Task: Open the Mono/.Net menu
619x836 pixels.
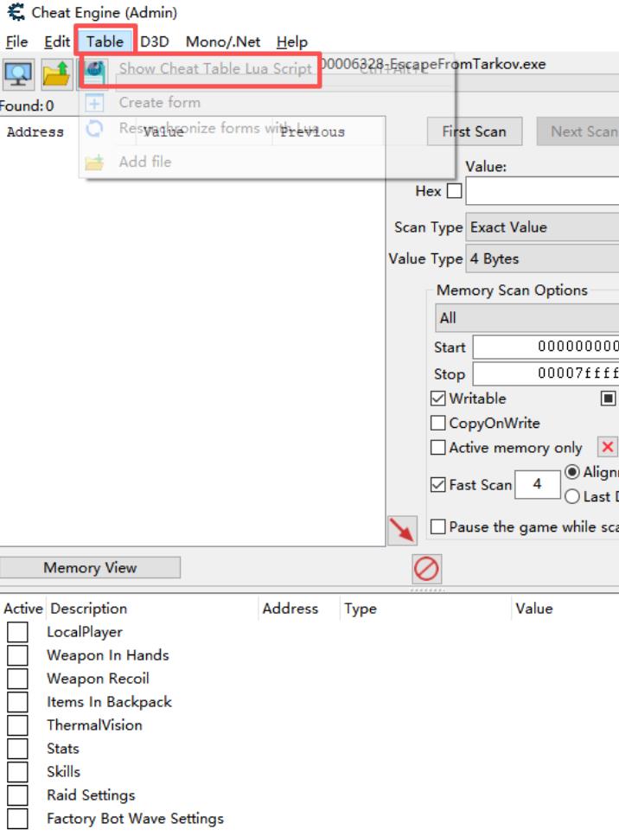Action: pyautogui.click(x=223, y=41)
